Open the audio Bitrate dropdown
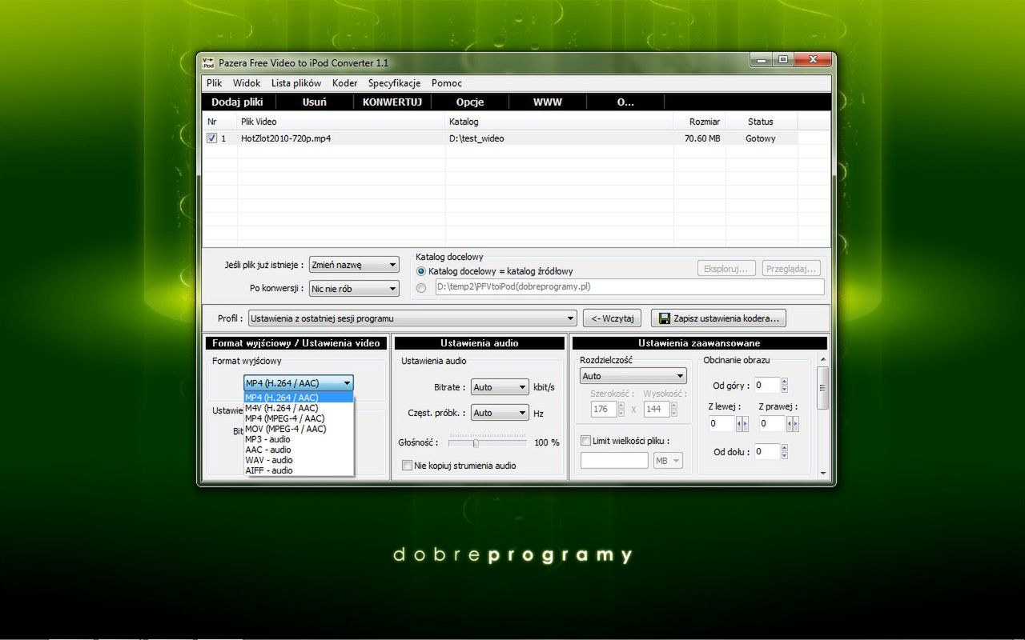The width and height of the screenshot is (1025, 640). (x=500, y=387)
